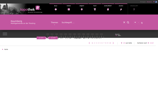
Task: Open Facebook icon at top right
Action: pyautogui.click(x=156, y=2)
